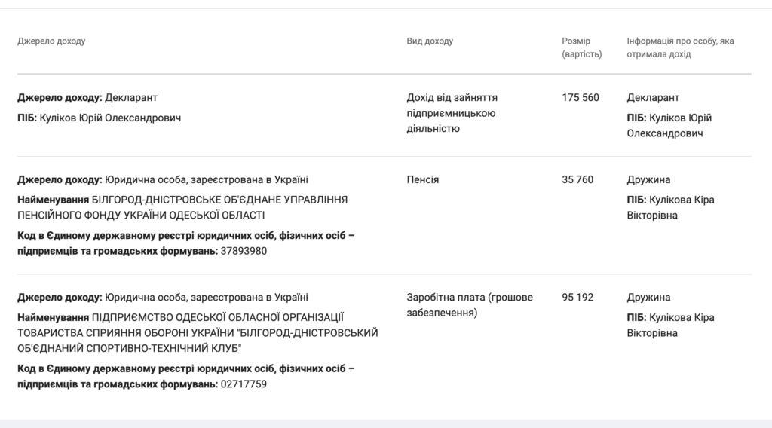Click the "Джерело доходу" column header
Image resolution: width=772 pixels, height=428 pixels.
click(x=51, y=41)
